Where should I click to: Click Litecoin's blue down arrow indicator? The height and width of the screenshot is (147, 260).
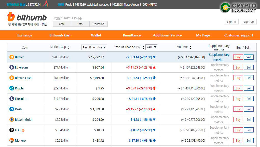click(x=154, y=99)
